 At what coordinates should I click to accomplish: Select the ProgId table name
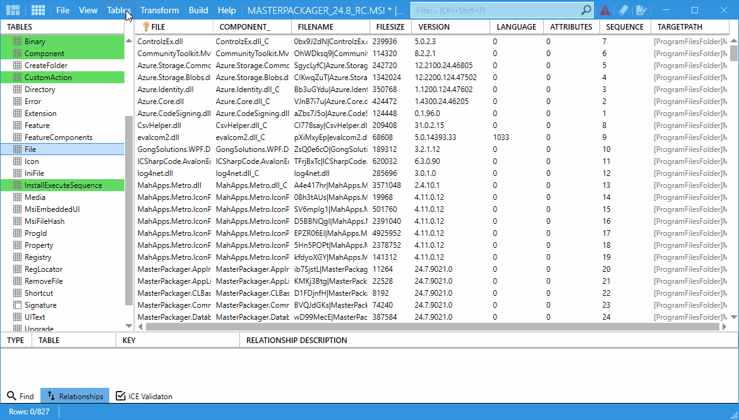click(35, 233)
